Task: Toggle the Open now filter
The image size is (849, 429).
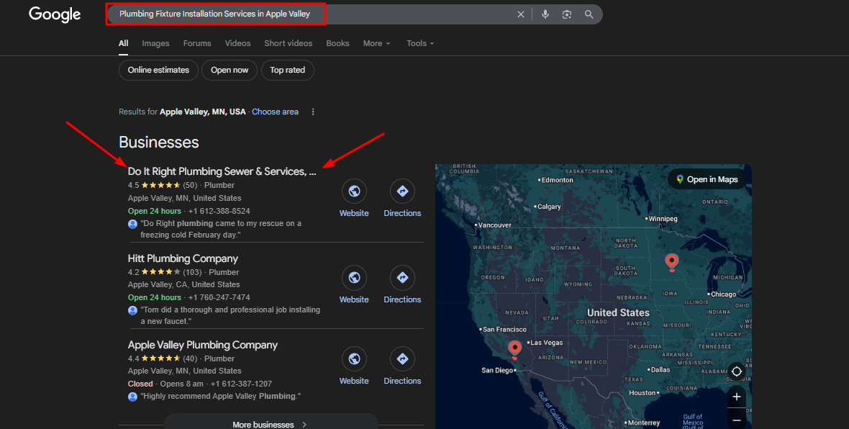Action: point(230,70)
